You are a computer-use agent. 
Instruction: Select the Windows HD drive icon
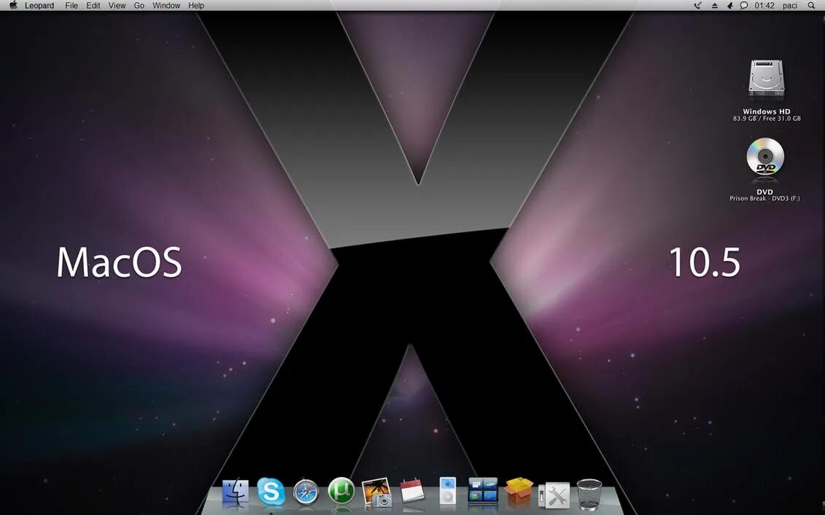(766, 79)
